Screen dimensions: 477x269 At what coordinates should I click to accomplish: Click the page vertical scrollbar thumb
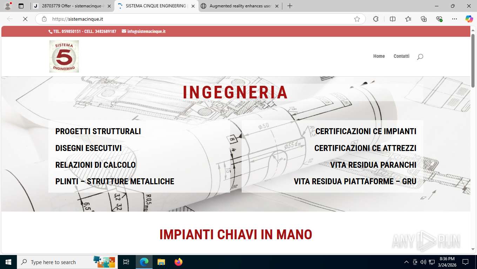[x=473, y=61]
